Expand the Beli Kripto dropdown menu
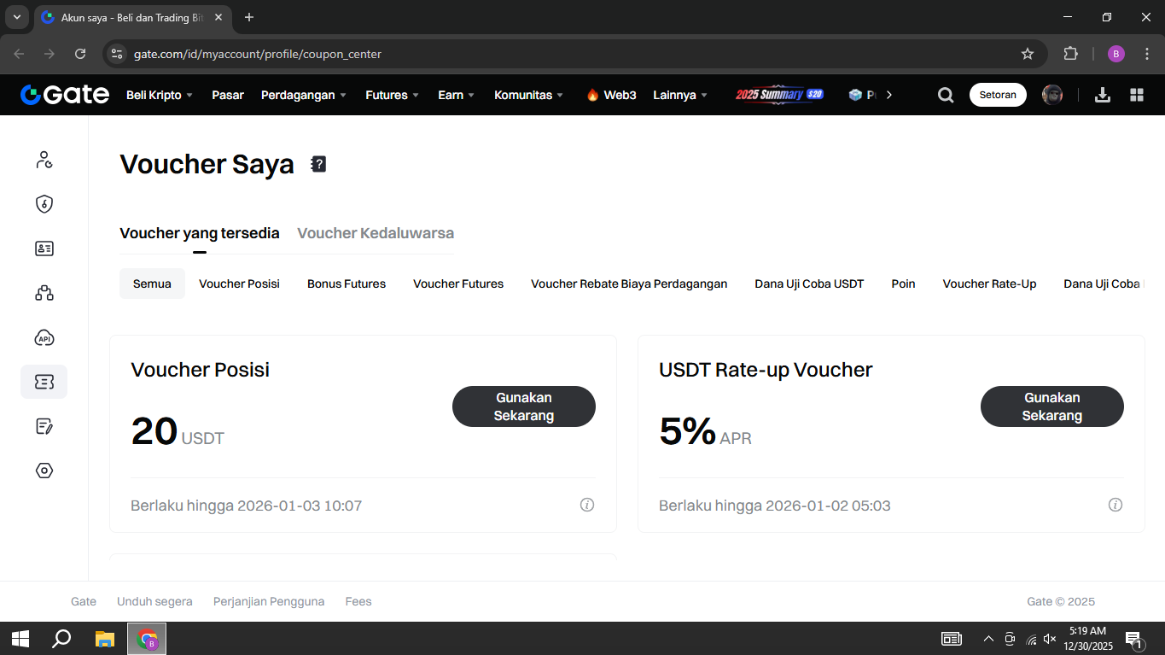1165x655 pixels. [160, 95]
